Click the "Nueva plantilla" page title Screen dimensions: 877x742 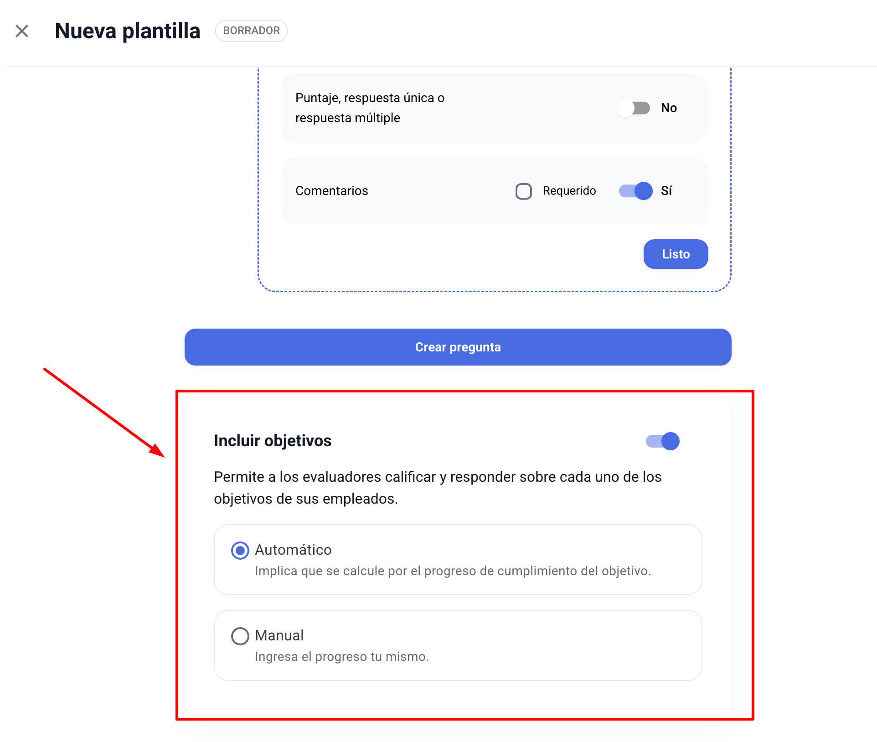128,31
